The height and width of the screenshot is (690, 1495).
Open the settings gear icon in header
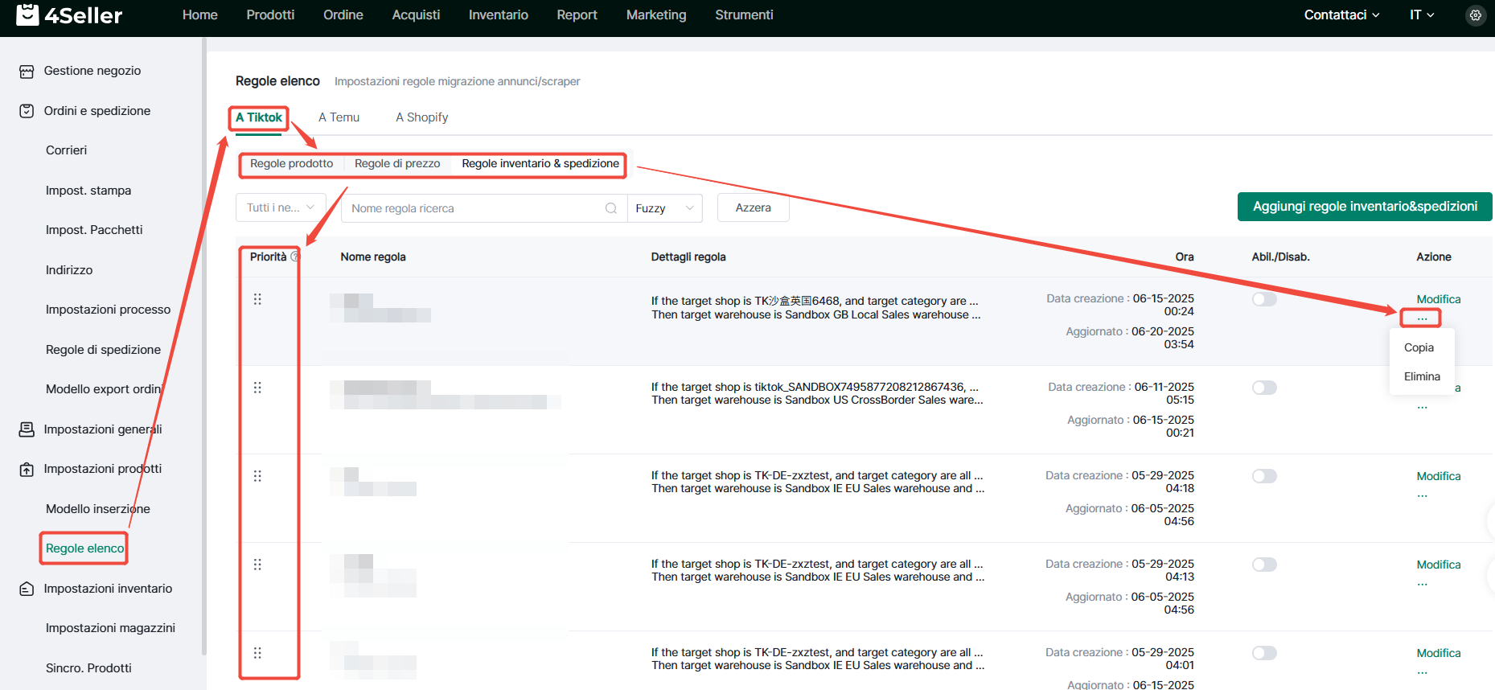coord(1475,15)
